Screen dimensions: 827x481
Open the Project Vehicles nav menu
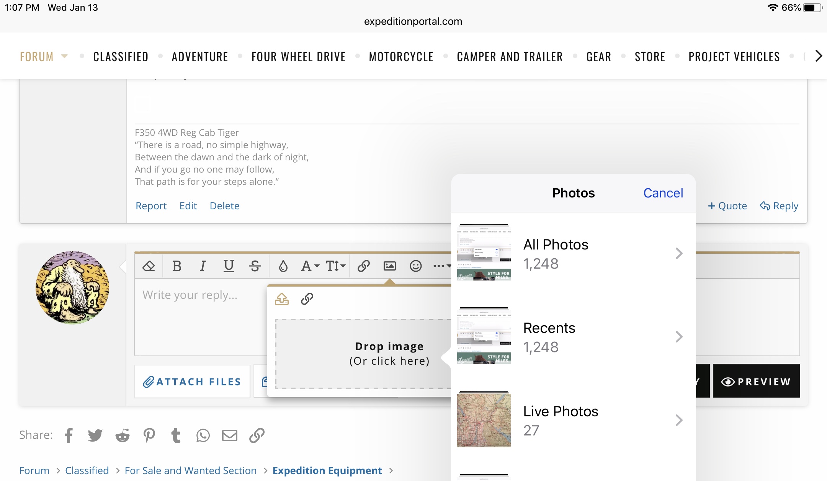(734, 57)
